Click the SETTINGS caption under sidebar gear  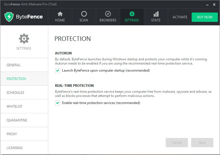[x=24, y=48]
